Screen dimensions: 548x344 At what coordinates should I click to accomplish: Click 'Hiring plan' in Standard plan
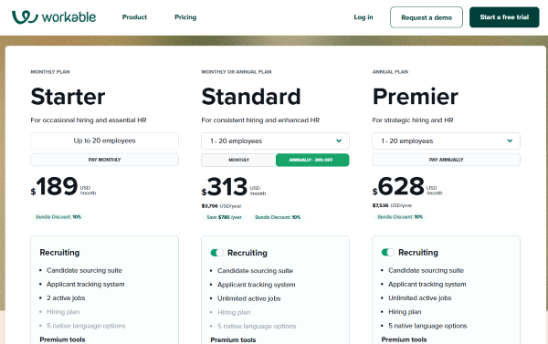click(x=234, y=312)
